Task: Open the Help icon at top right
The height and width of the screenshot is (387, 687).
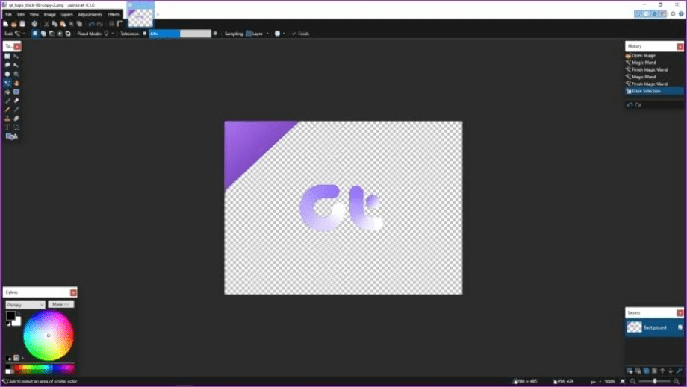Action: (x=681, y=14)
